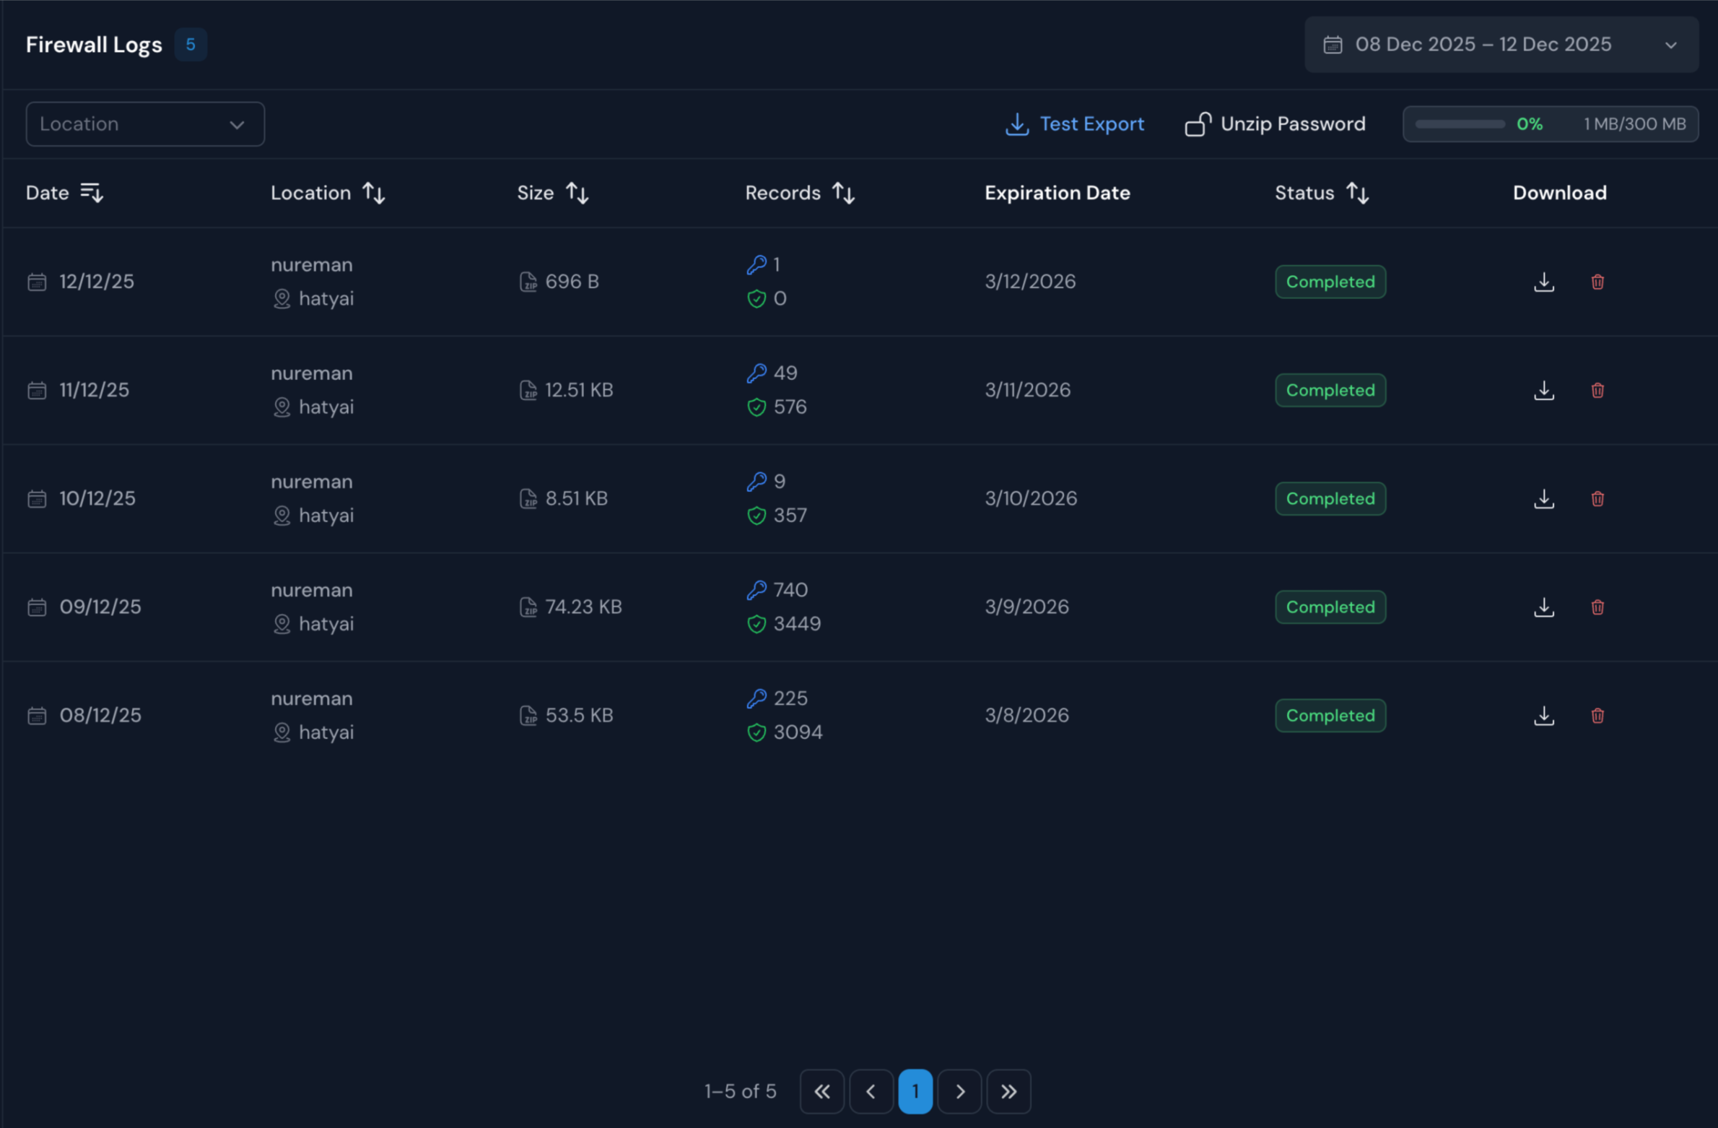Viewport: 1718px width, 1128px height.
Task: Sort by Location column header
Action: pos(373,193)
